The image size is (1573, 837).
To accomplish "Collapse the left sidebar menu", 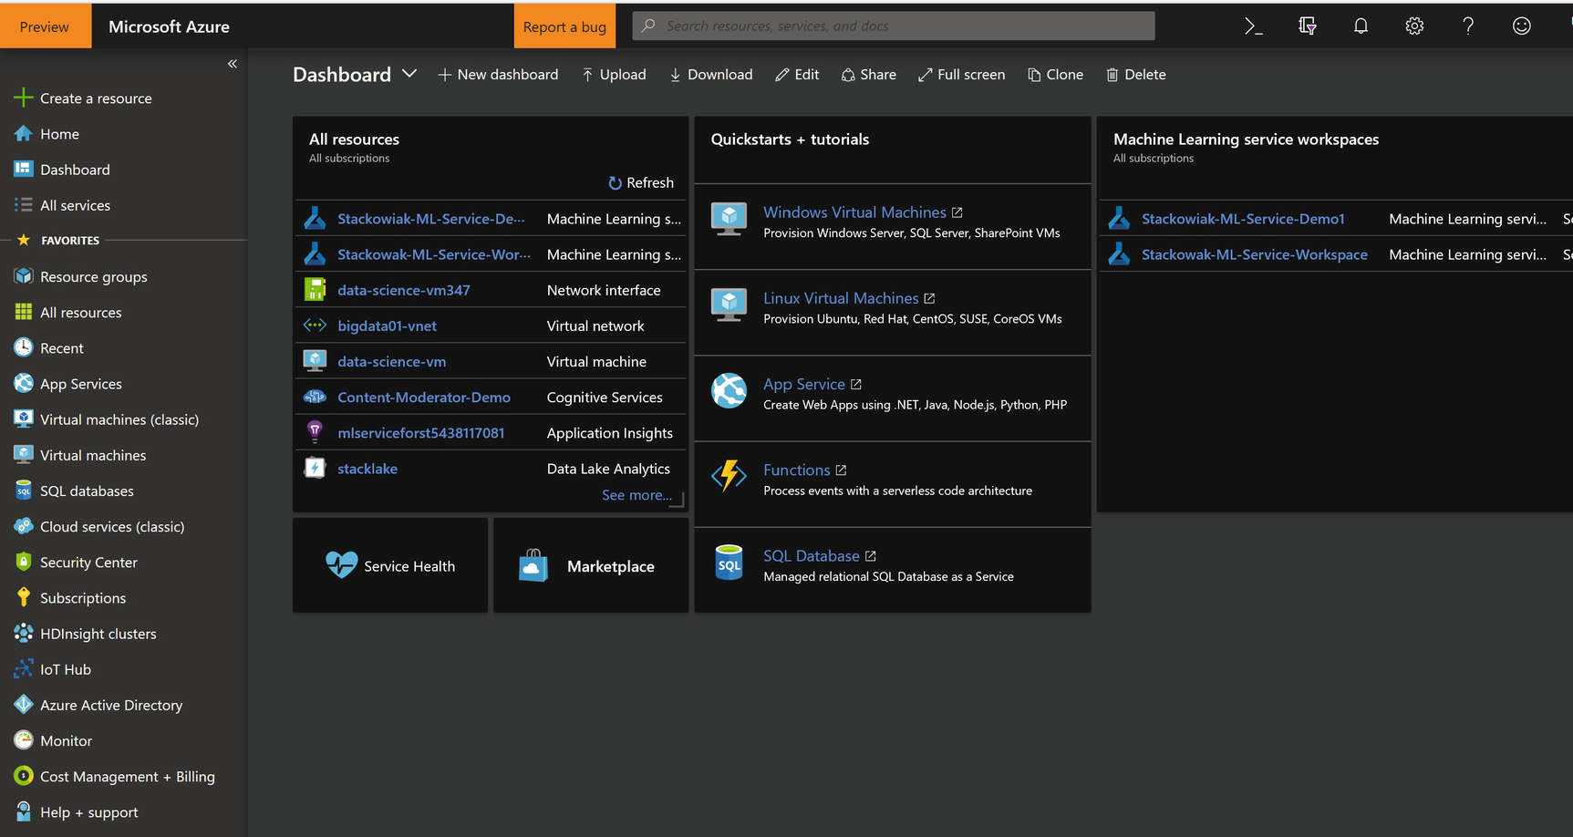I will click(x=233, y=64).
